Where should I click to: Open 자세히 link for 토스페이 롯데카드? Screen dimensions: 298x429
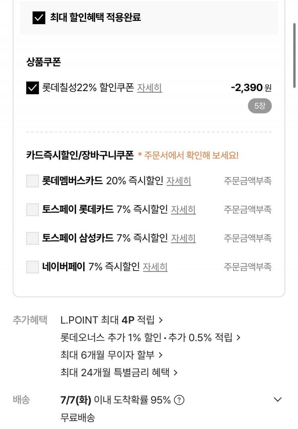(x=183, y=210)
